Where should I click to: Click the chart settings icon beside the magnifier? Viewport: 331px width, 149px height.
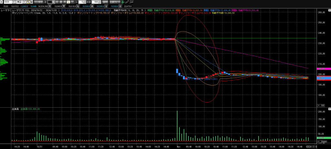point(32,2)
